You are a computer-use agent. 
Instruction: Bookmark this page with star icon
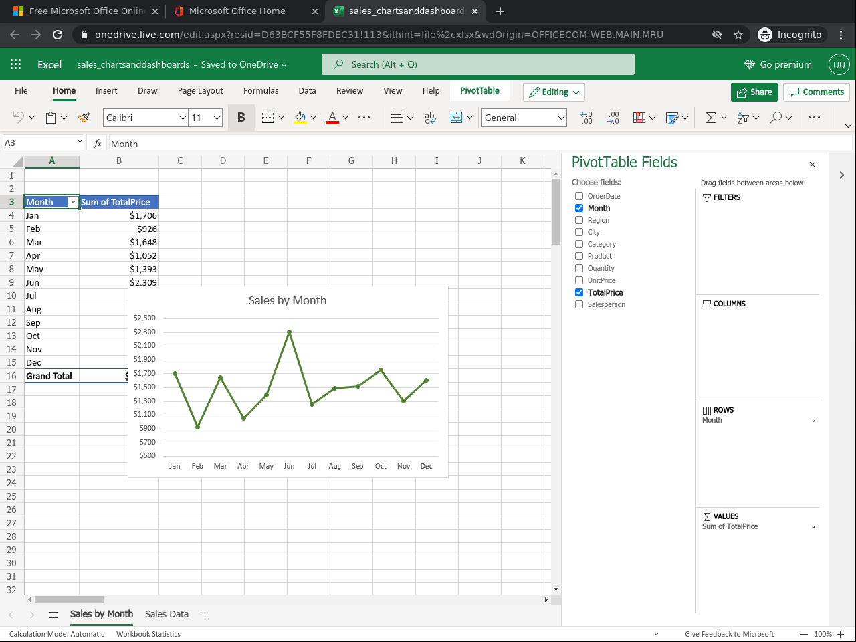(738, 35)
